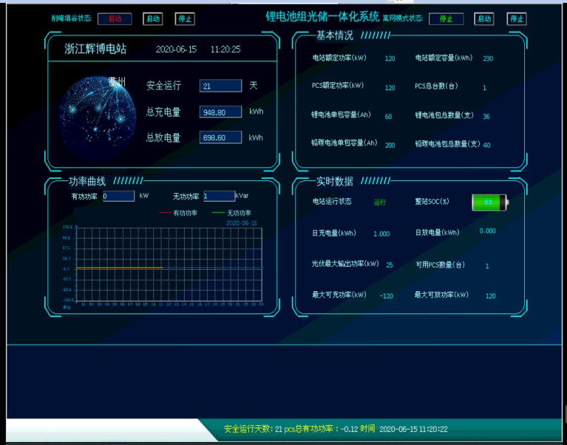Screen dimensions: 567x445
Task: Click the 基本情况 panel heading
Action: 334,35
